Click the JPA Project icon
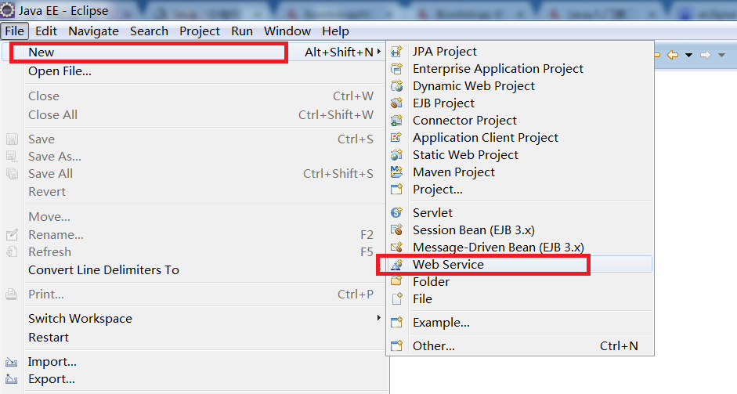The image size is (737, 394). coord(397,51)
